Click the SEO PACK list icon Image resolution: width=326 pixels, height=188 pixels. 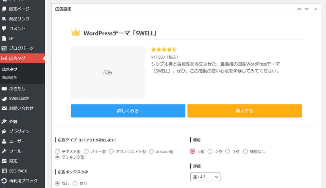pyautogui.click(x=4, y=171)
